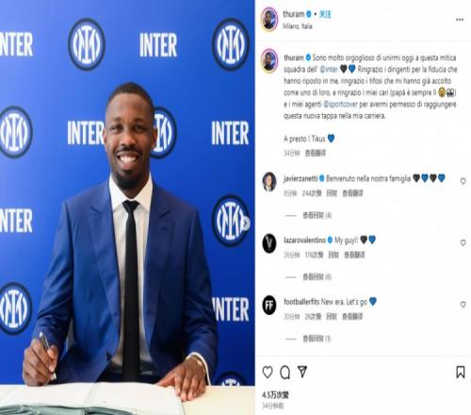Expand the 1 reply under footballerfits
The height and width of the screenshot is (415, 471).
point(317,339)
